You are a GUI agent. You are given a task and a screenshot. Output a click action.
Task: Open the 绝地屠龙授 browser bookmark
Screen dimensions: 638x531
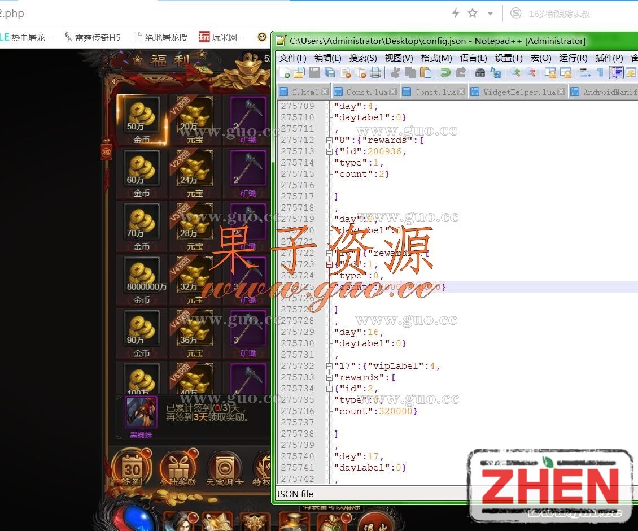coord(161,37)
